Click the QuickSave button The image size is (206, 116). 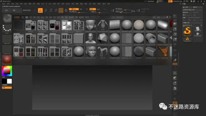tap(151, 1)
